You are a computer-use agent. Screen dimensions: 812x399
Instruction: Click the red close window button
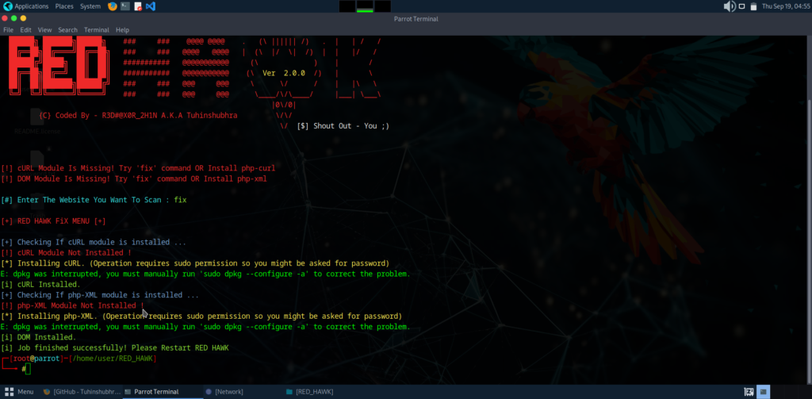(6, 18)
